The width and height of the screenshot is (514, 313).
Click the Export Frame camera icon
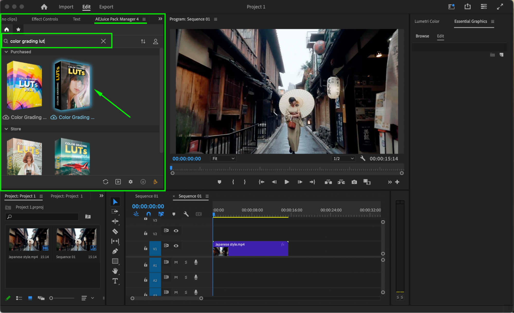click(354, 182)
